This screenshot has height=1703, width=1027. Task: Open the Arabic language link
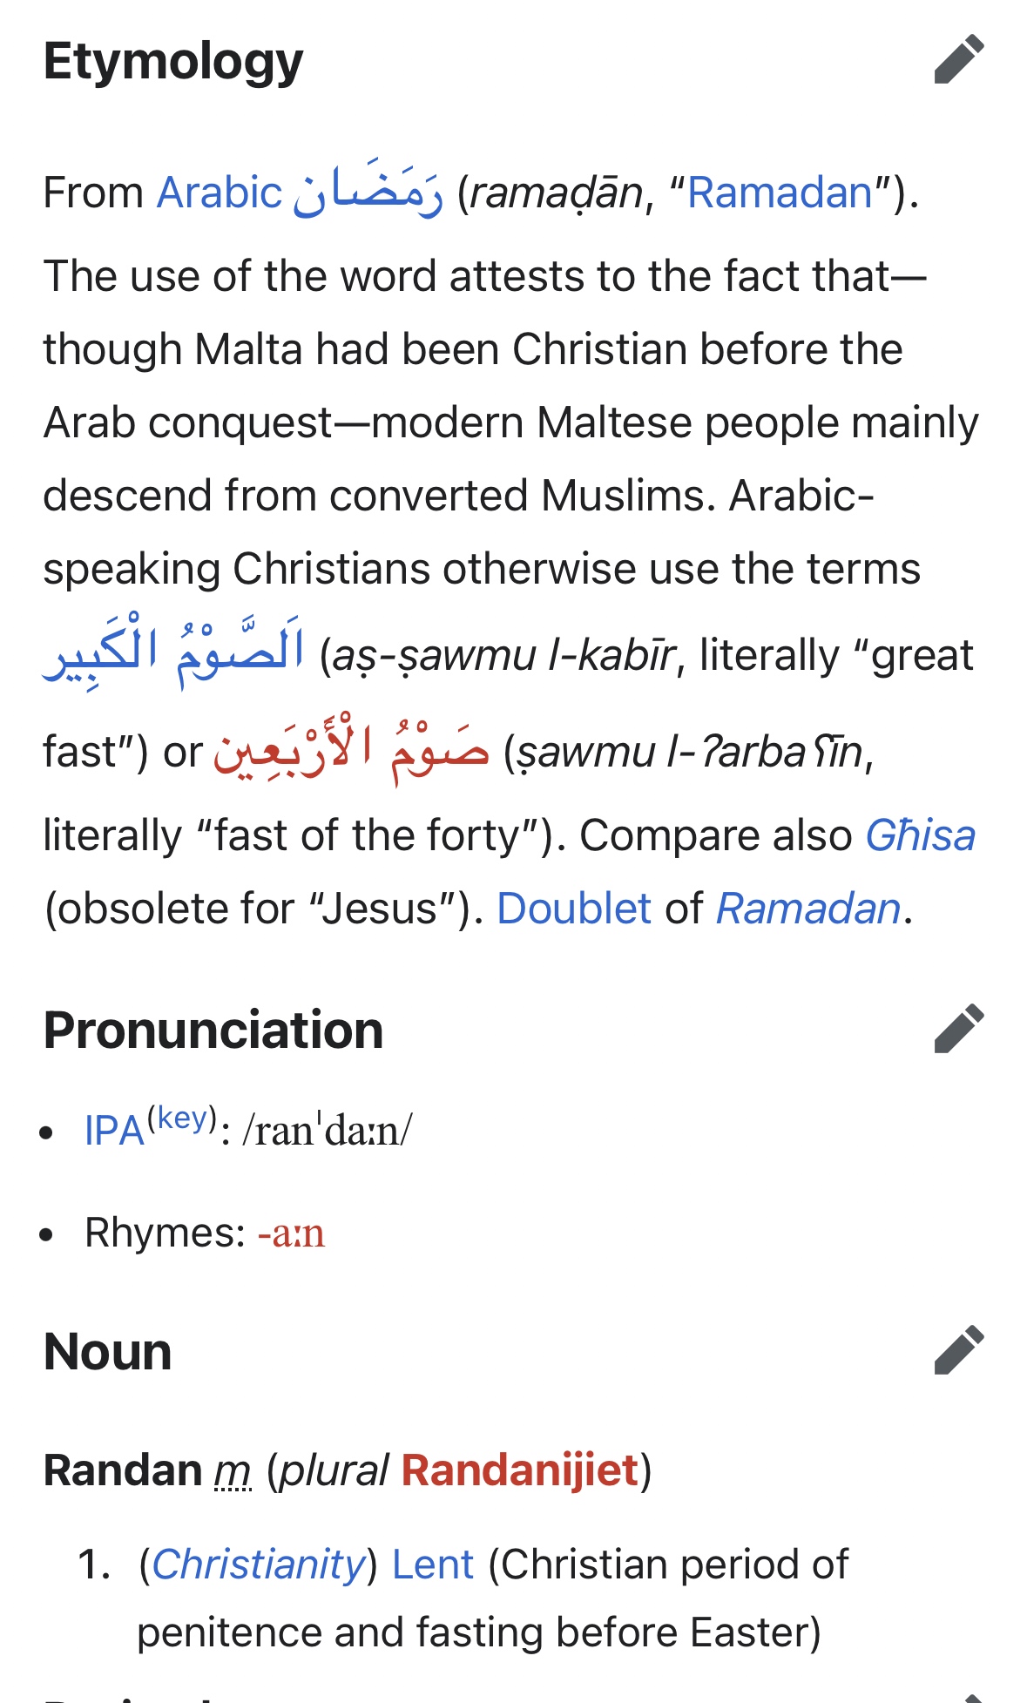(220, 193)
